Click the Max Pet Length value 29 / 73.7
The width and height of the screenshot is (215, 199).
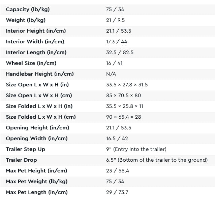[x=117, y=192]
